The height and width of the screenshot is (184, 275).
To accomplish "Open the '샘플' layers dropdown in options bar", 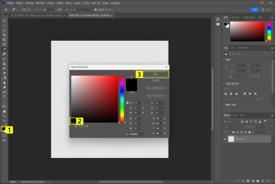I will pyautogui.click(x=77, y=9).
